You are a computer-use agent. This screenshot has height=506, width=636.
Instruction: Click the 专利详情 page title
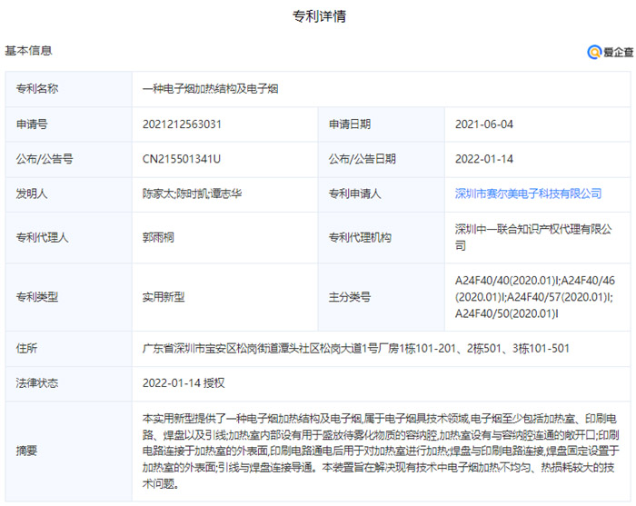tap(318, 16)
